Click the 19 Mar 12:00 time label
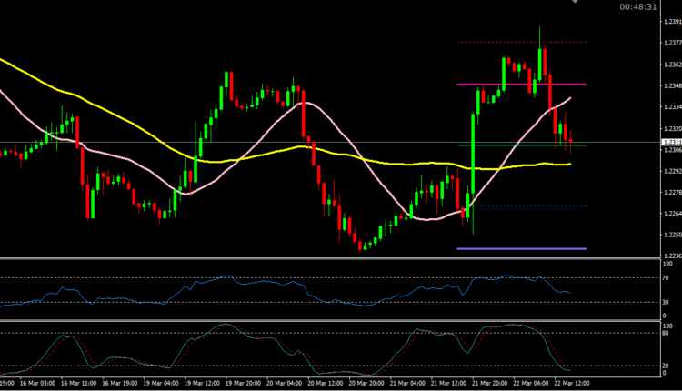 coord(206,385)
